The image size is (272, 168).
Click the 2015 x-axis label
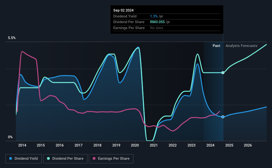tap(41, 145)
